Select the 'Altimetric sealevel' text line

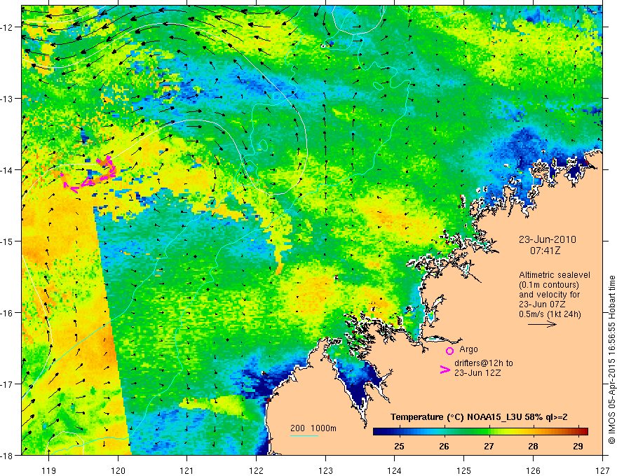(555, 275)
